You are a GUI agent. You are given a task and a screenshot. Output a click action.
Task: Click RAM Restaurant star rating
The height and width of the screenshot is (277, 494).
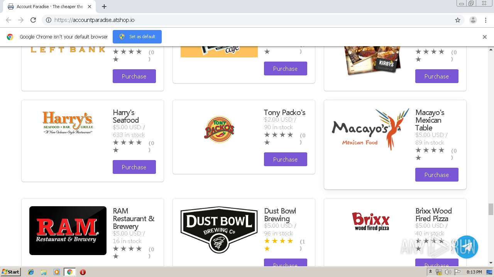[127, 252]
